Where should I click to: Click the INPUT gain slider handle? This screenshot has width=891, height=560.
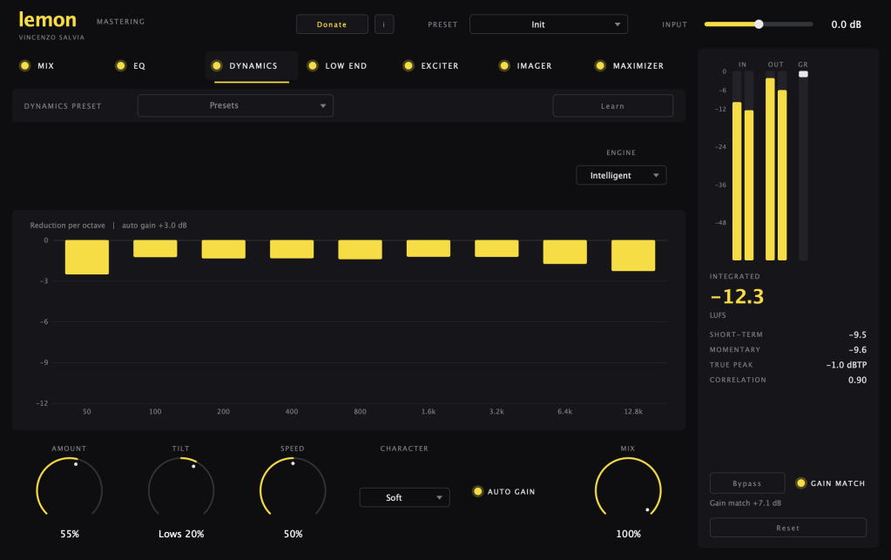click(x=759, y=24)
